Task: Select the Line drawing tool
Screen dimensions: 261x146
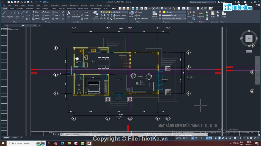Action: click(x=4, y=14)
